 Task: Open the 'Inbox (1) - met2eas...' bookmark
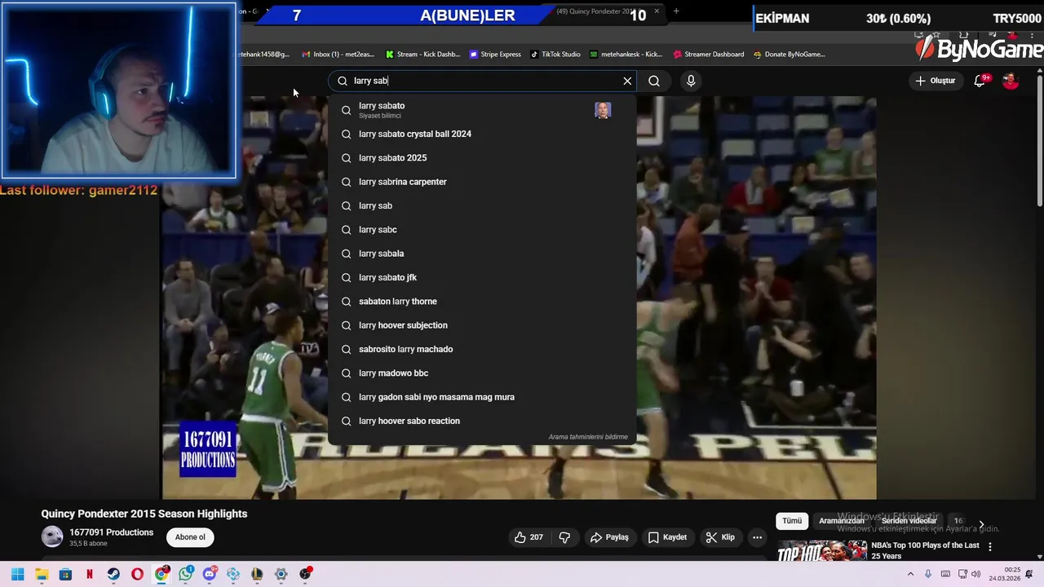(x=338, y=55)
